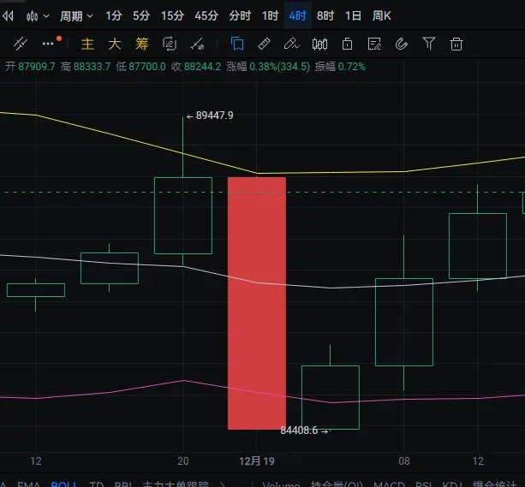Open the more options ellipsis menu
The image size is (525, 487).
coord(48,44)
